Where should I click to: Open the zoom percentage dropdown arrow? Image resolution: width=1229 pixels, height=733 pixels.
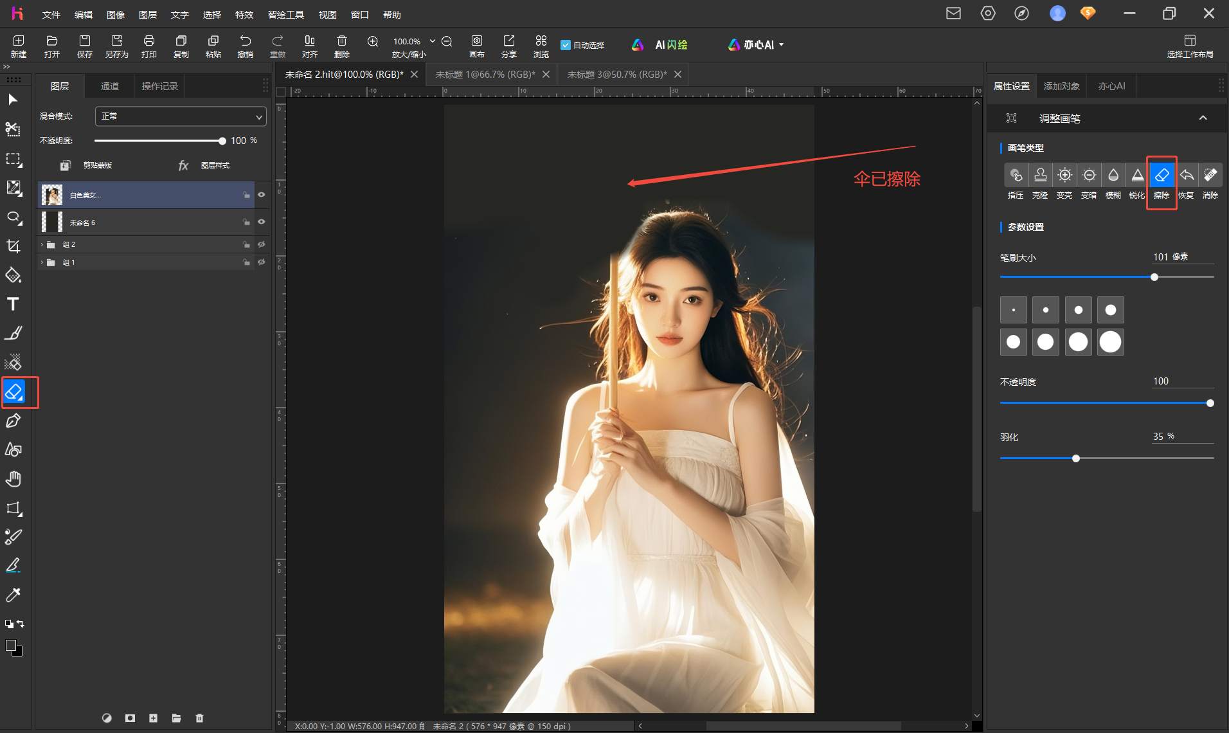pyautogui.click(x=432, y=41)
